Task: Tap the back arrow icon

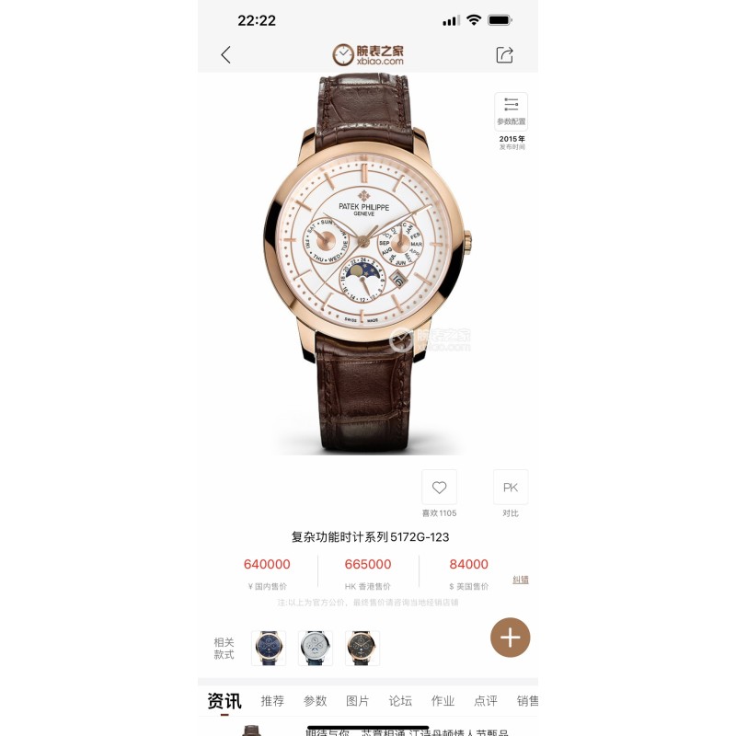Action: [225, 55]
